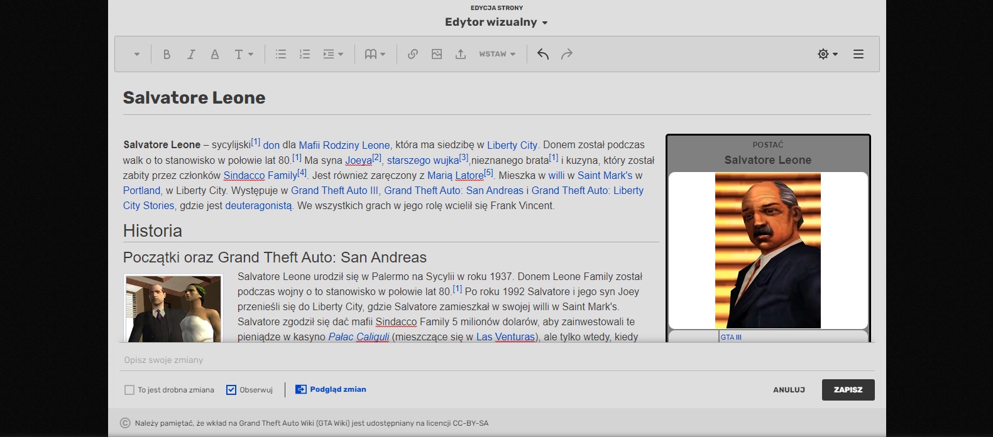The width and height of the screenshot is (993, 437).
Task: Open the gear settings dropdown
Action: pos(828,54)
